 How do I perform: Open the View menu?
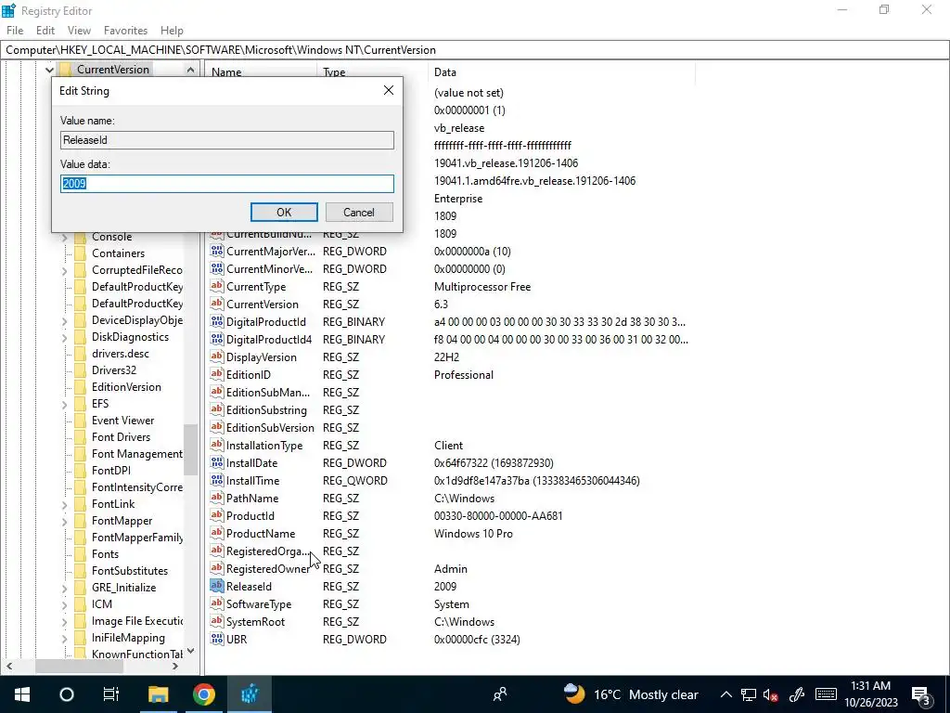click(x=79, y=31)
